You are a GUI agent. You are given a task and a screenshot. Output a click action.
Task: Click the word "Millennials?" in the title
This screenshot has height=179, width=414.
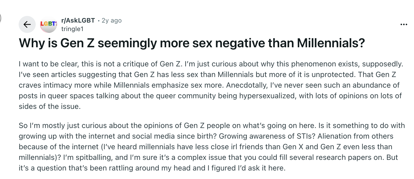coord(331,44)
